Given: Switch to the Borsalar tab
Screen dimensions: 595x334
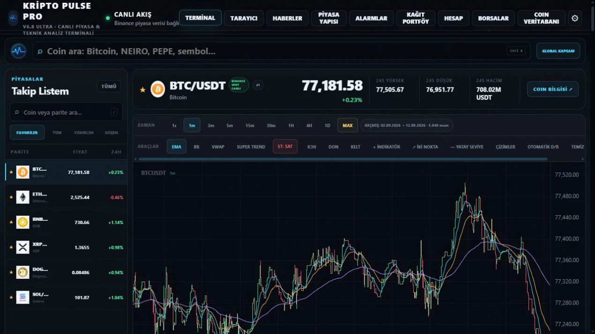Looking at the screenshot, I should click(493, 18).
